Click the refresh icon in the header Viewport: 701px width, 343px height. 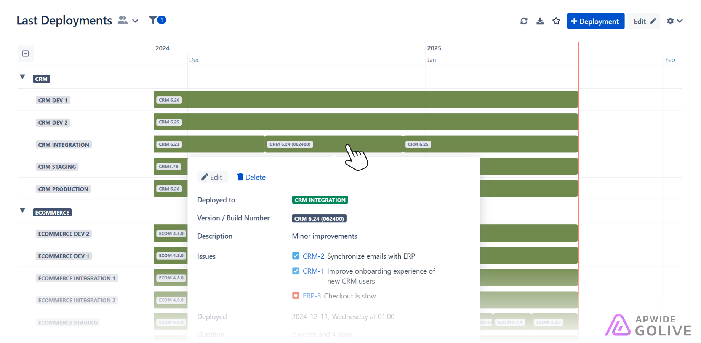pyautogui.click(x=524, y=21)
